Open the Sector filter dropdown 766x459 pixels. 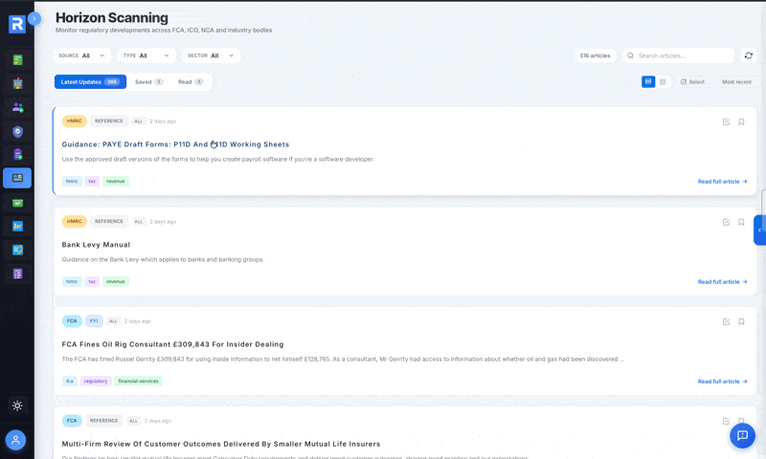(x=211, y=55)
